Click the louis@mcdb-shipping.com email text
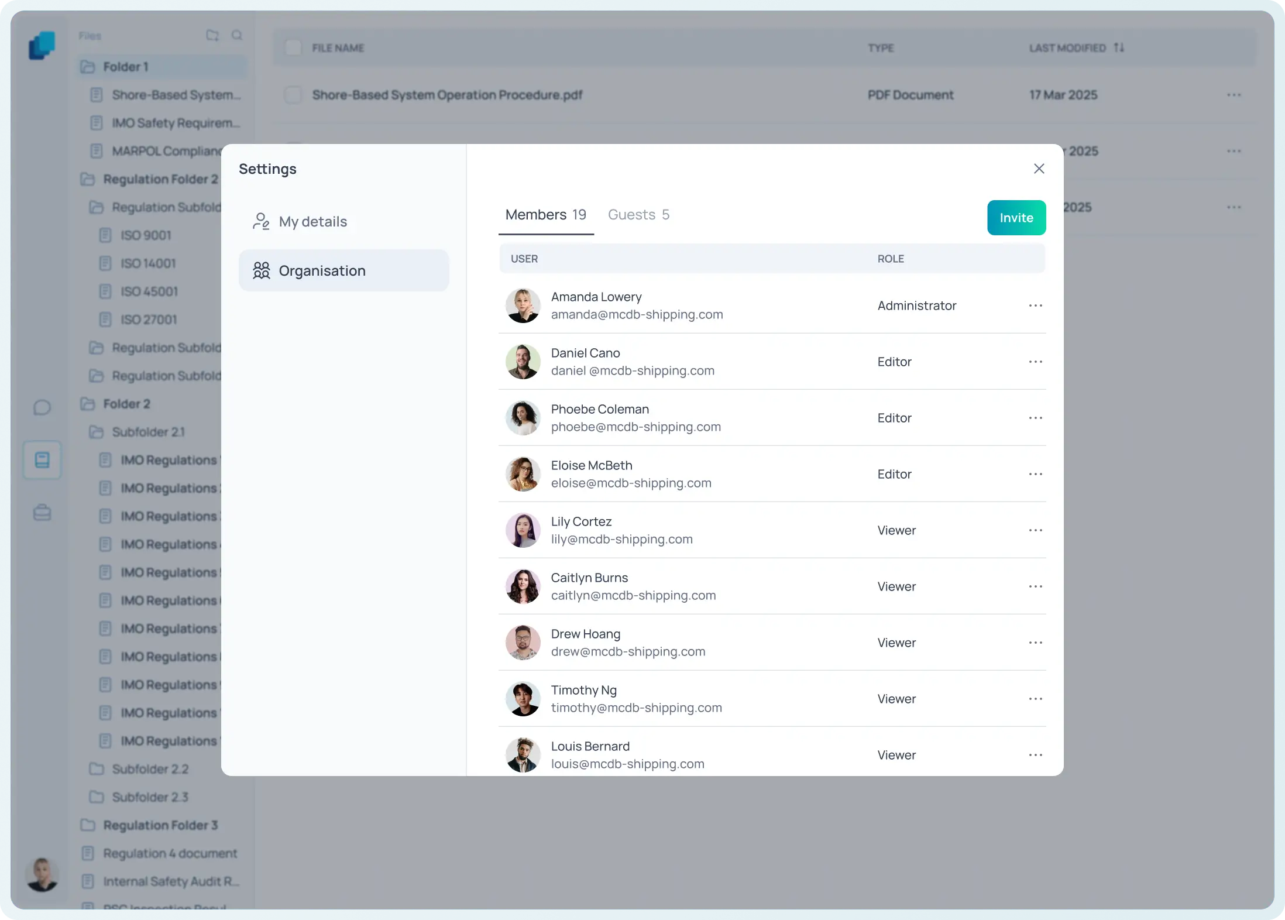Viewport: 1285px width, 920px height. click(627, 764)
